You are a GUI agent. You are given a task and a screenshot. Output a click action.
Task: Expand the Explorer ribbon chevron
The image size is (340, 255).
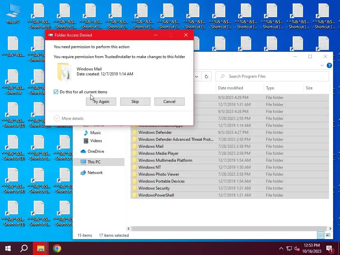322,65
